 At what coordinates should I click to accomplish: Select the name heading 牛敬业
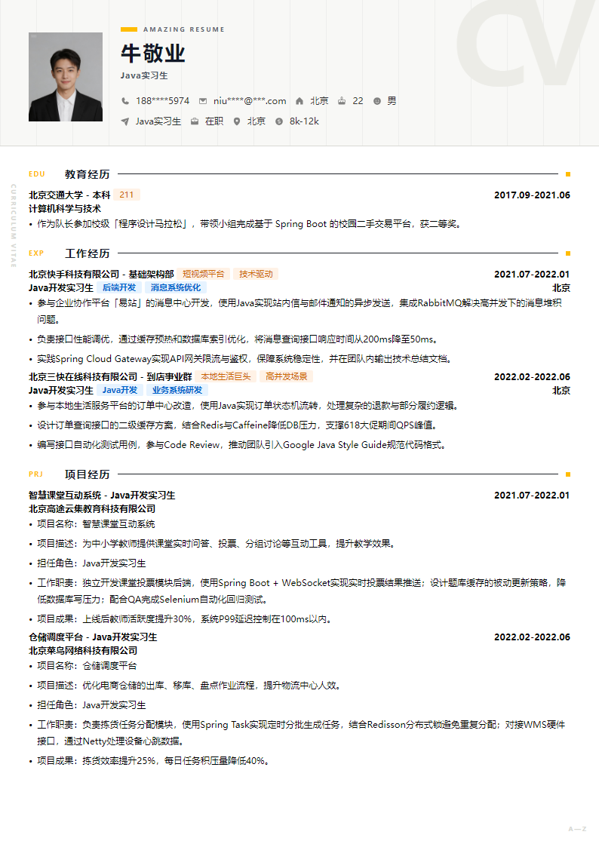coord(153,54)
